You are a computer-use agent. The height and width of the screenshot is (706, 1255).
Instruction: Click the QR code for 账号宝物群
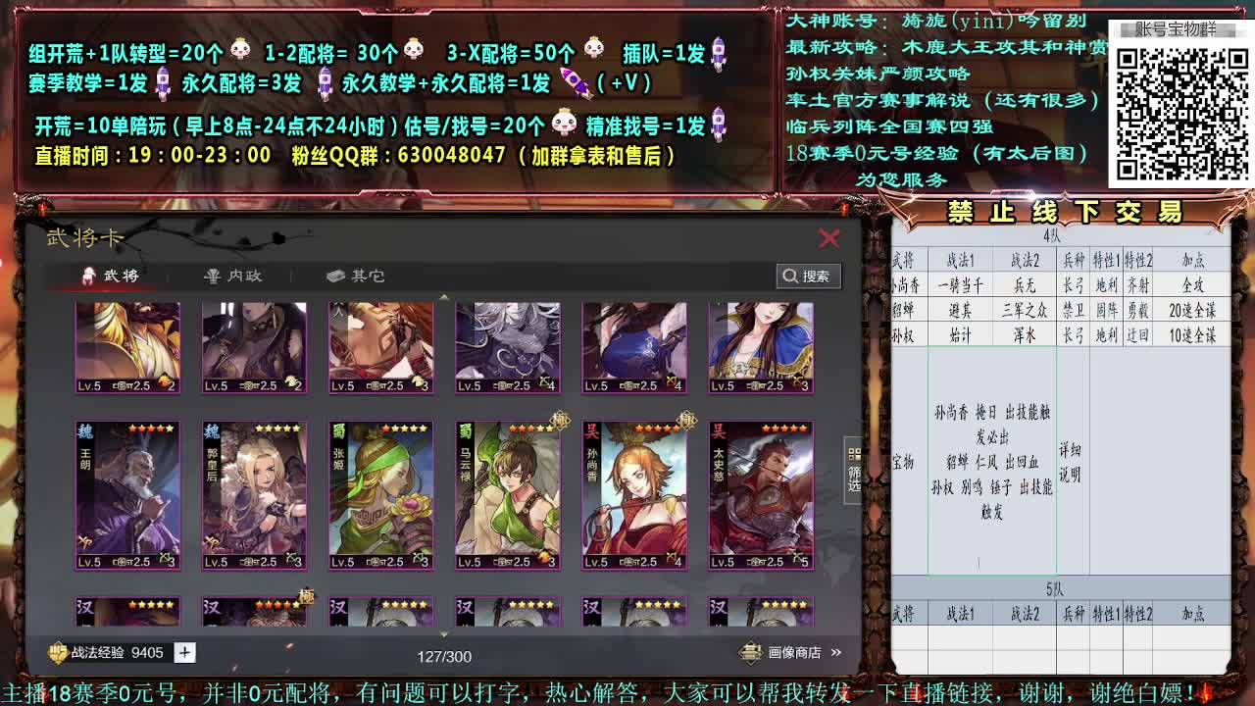[x=1180, y=114]
